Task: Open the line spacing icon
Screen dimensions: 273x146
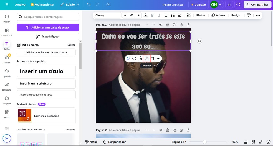Action: pyautogui.click(x=180, y=15)
